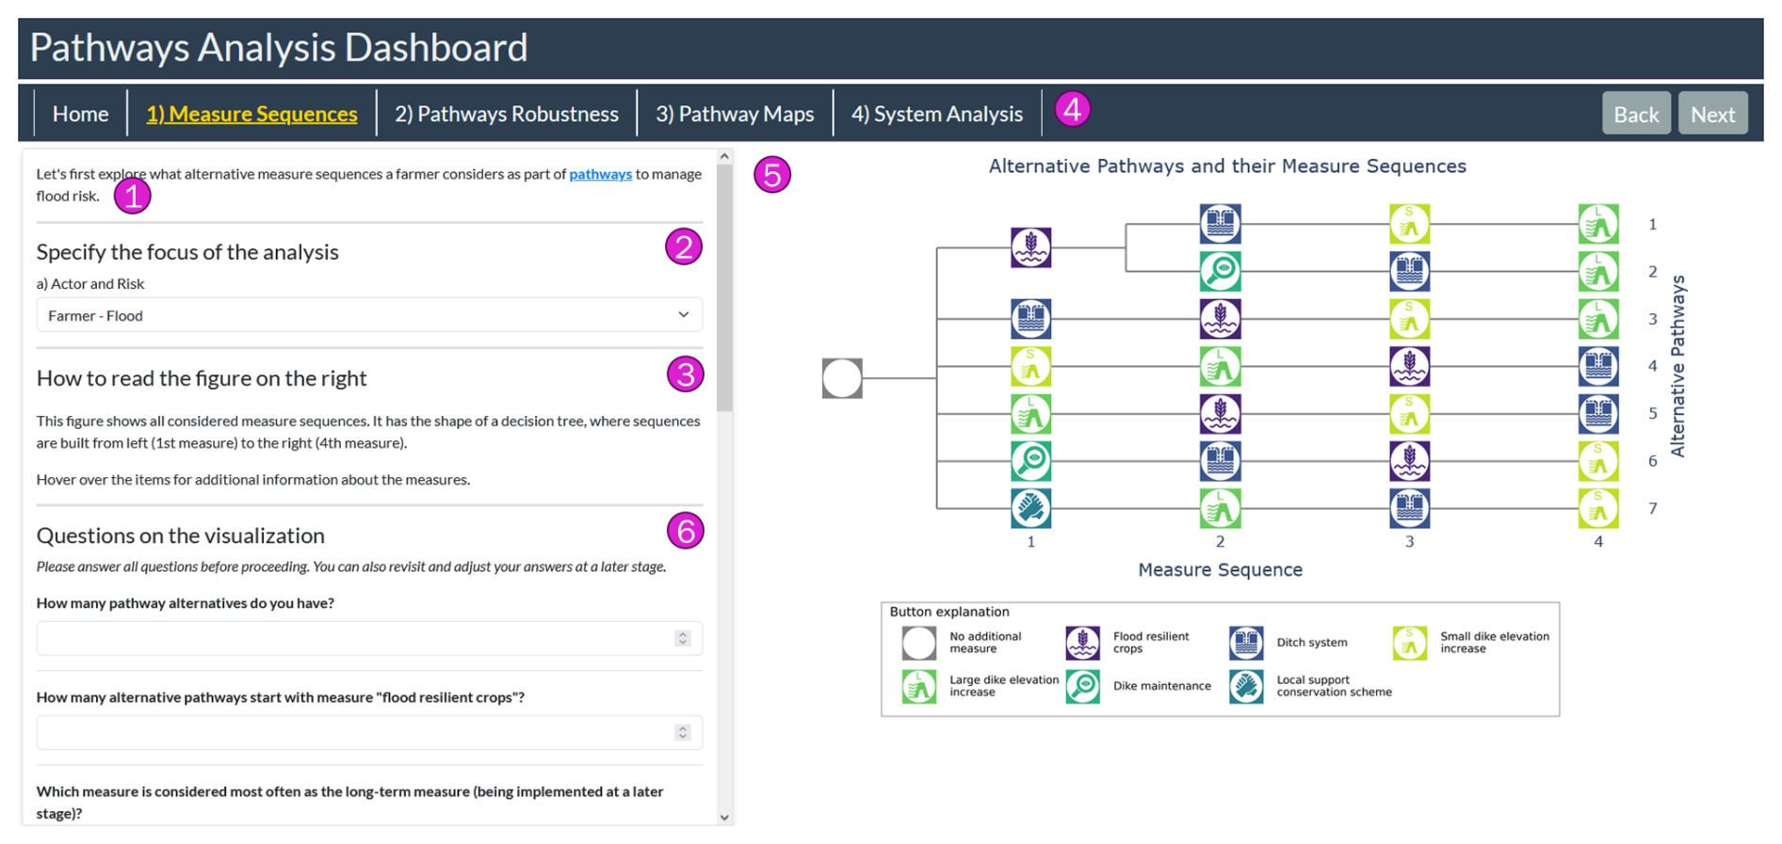Click large dike elevation increase legend icon
The height and width of the screenshot is (844, 1782).
coord(919,686)
